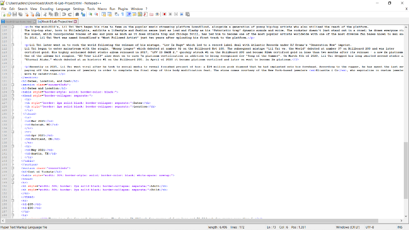Toggle the indent guide toolbar button
The width and height of the screenshot is (409, 230).
[129, 14]
